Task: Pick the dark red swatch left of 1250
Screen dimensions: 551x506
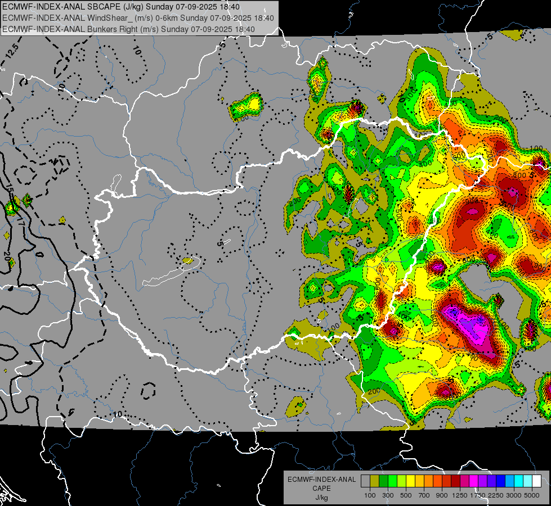Action: (x=455, y=481)
